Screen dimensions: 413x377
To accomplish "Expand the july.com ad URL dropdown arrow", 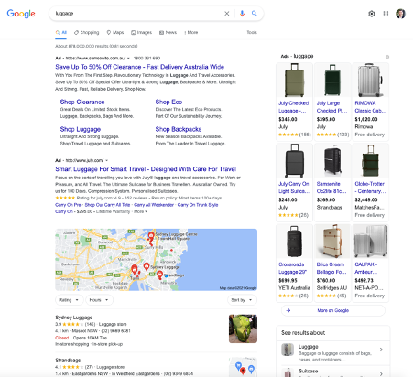I will point(107,160).
